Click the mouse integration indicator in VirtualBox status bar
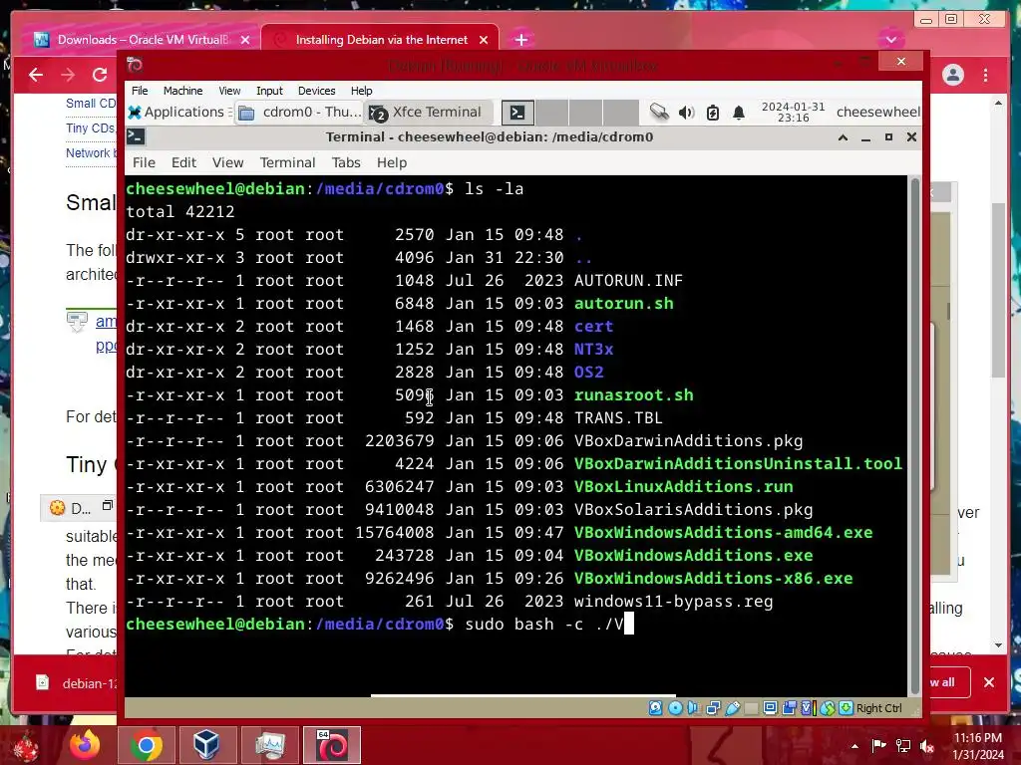Image resolution: width=1021 pixels, height=765 pixels. [x=828, y=708]
